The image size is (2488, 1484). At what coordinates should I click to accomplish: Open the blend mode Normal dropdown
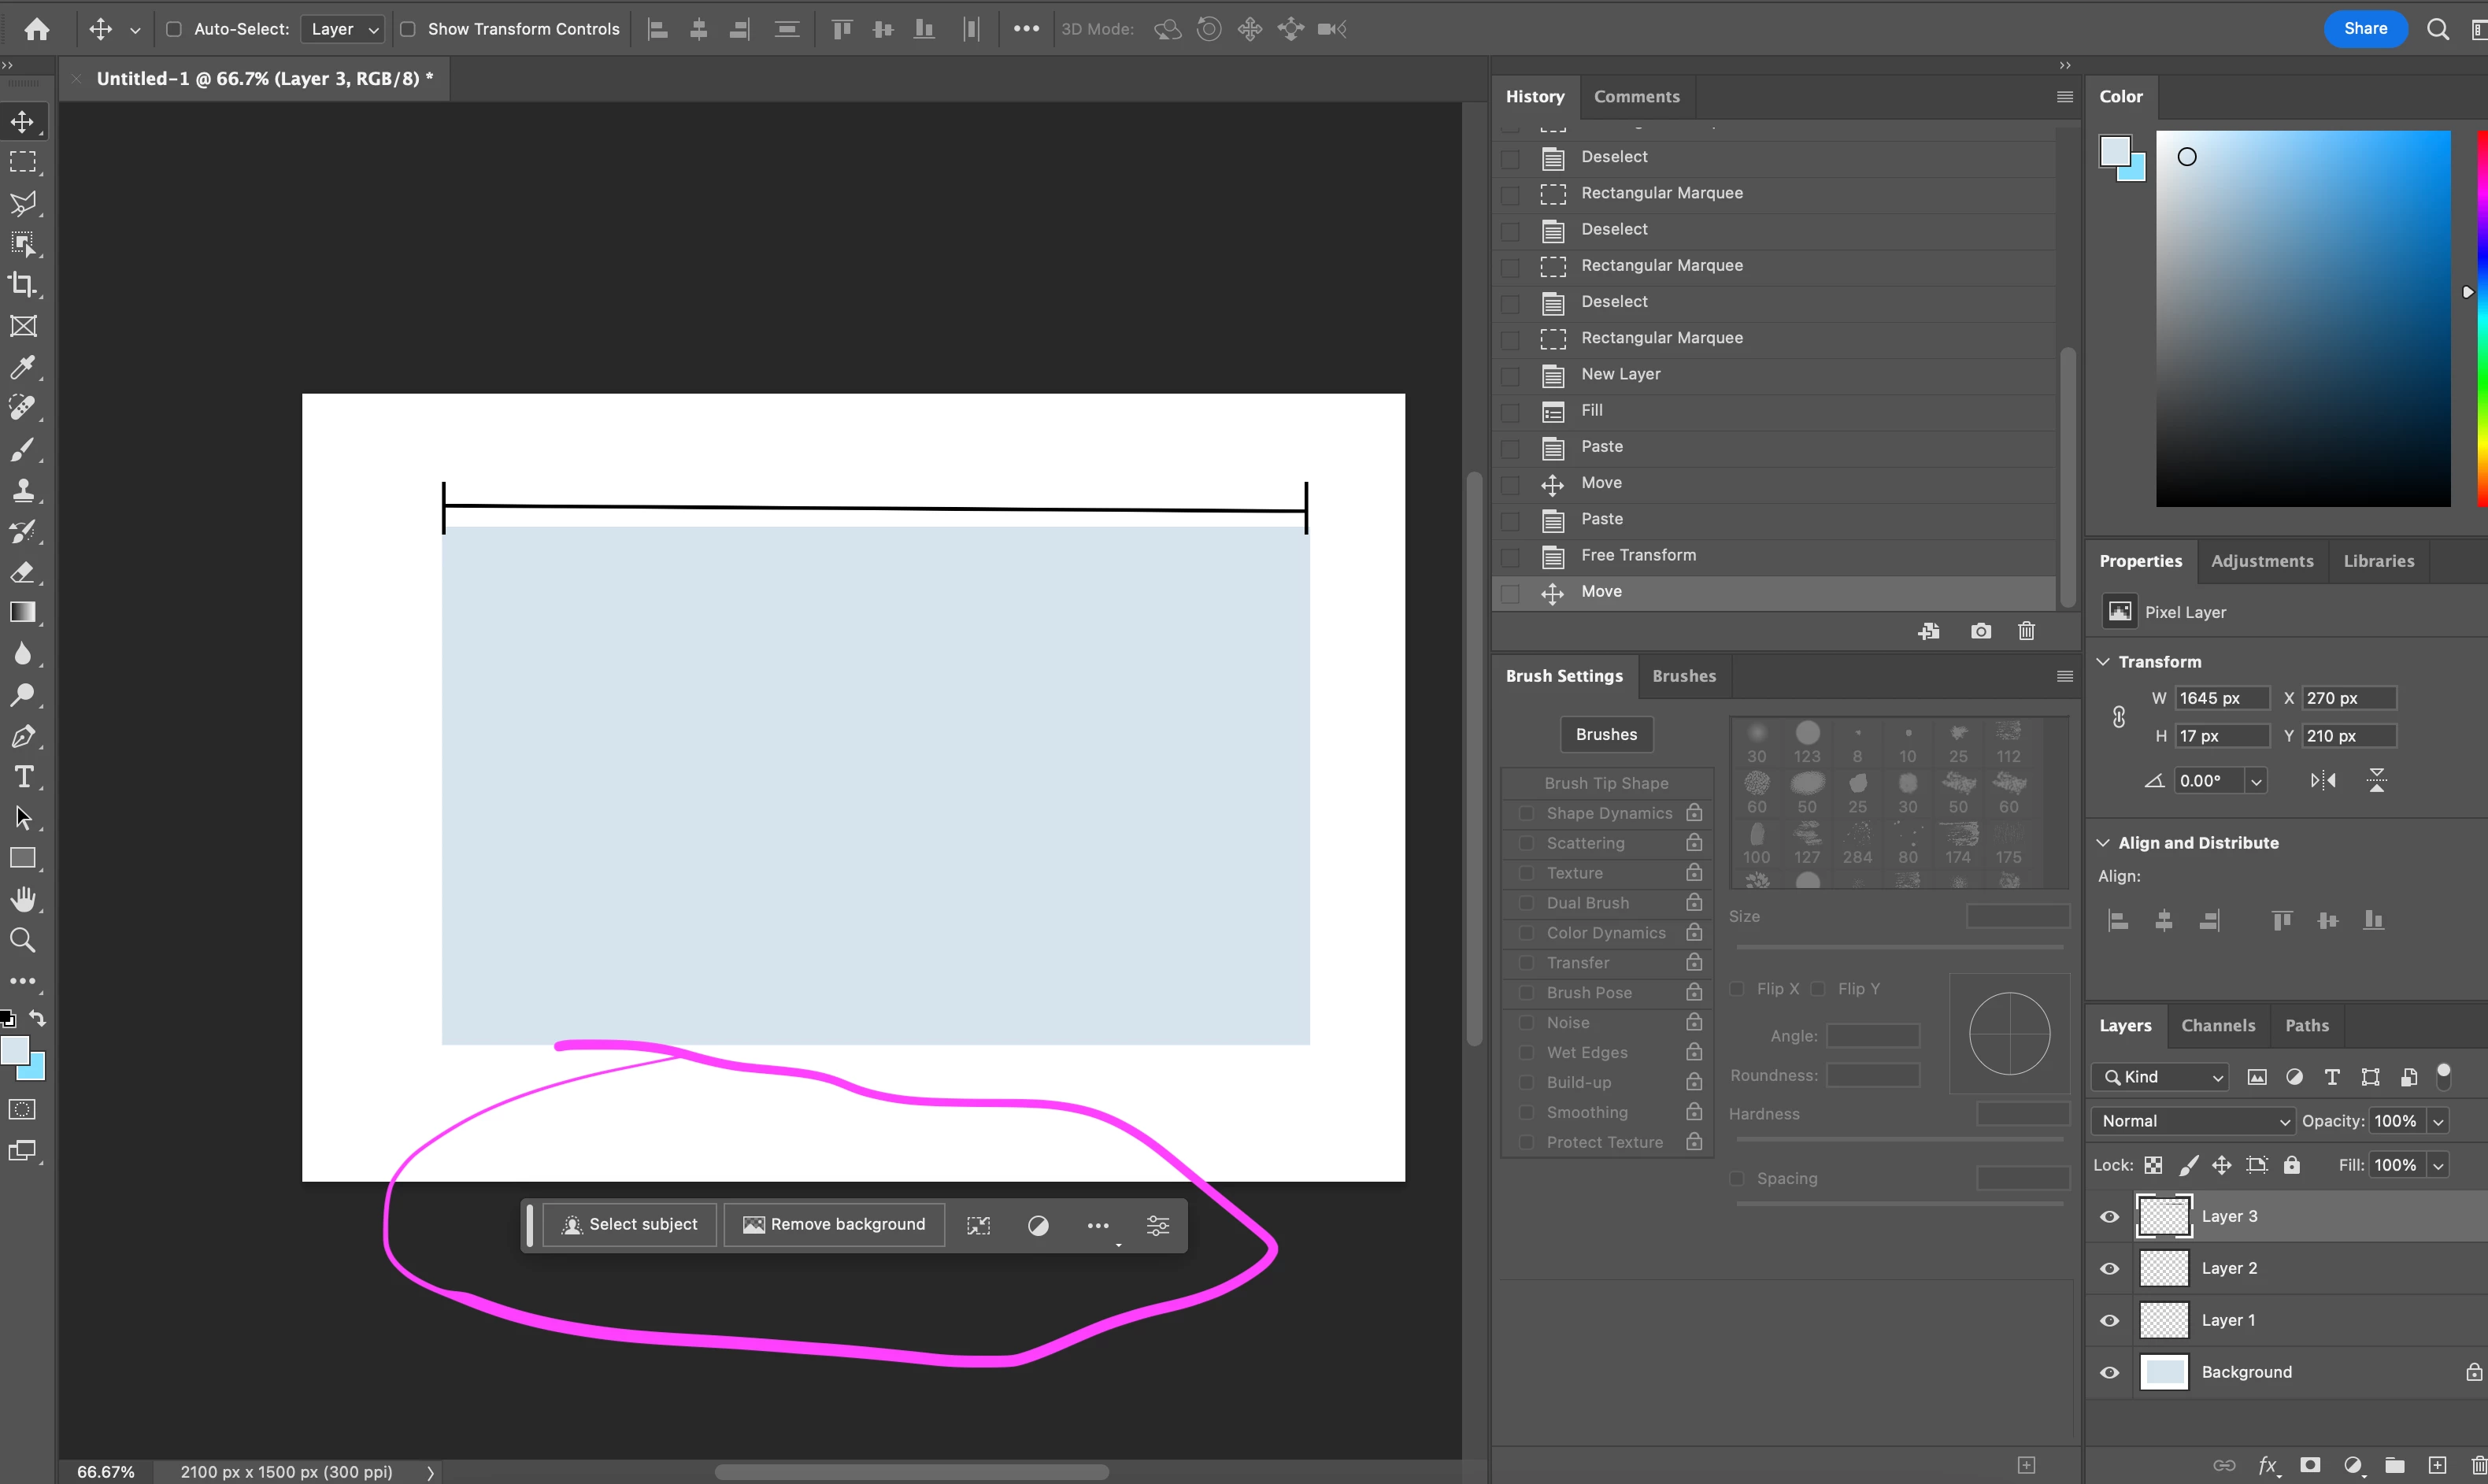pyautogui.click(x=2192, y=1121)
